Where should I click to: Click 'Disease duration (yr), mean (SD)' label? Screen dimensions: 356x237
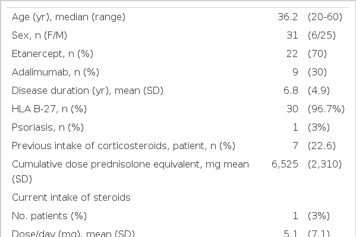click(87, 90)
